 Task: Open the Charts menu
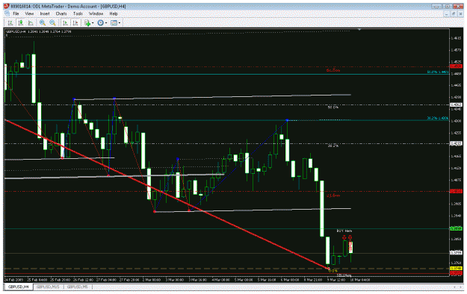click(61, 13)
